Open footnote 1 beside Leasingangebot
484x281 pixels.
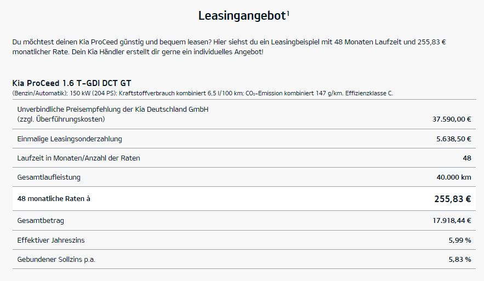point(288,12)
